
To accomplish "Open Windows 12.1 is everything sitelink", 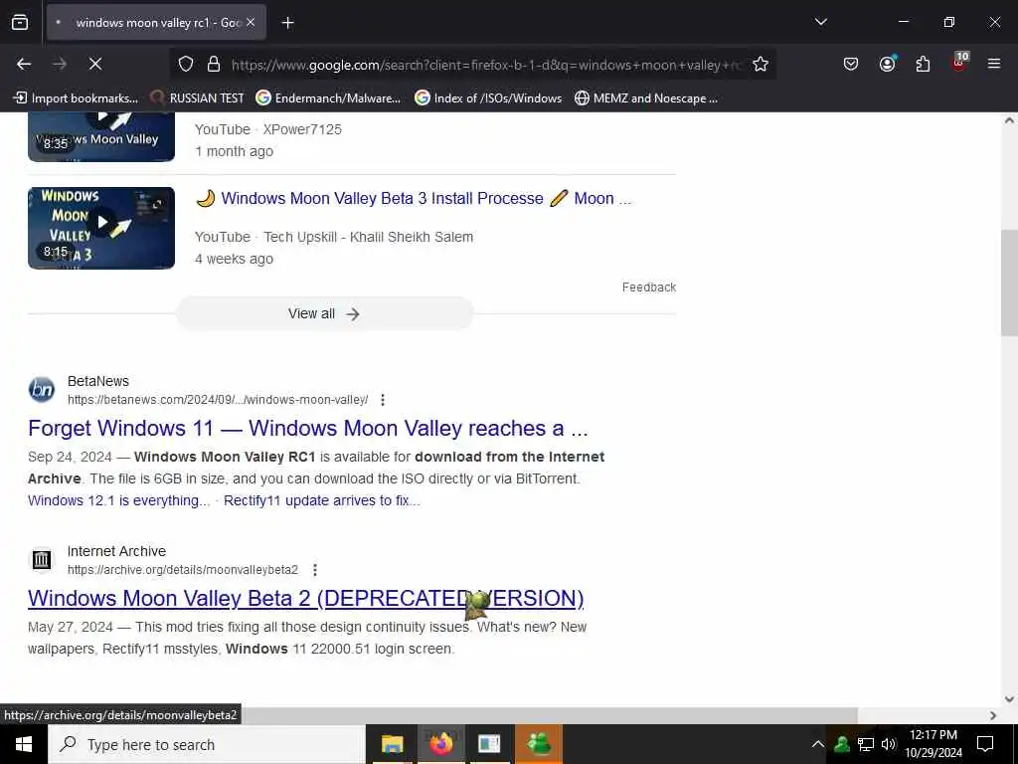I will 119,501.
